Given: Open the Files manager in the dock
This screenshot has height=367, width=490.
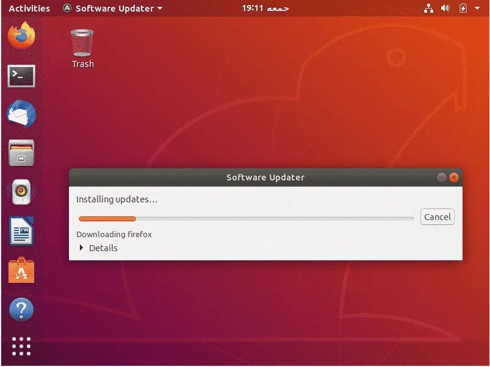Looking at the screenshot, I should point(21,153).
